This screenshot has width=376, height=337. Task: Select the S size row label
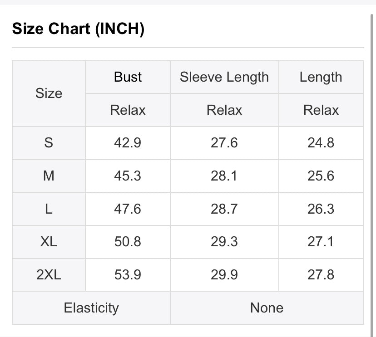49,143
